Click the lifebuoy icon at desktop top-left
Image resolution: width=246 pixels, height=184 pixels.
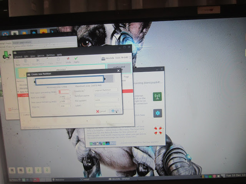[5, 34]
